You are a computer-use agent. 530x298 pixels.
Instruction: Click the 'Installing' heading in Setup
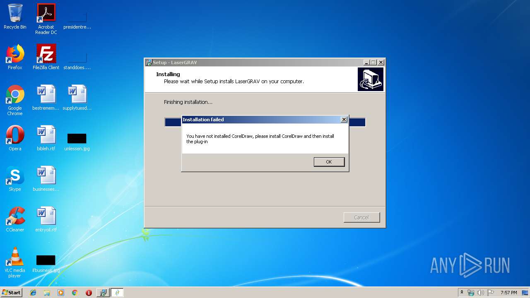168,74
